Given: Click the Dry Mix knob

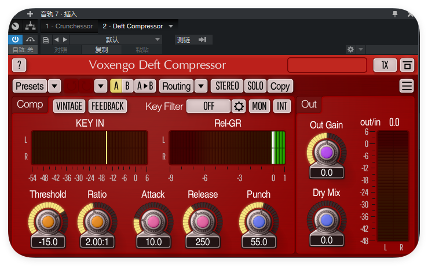Looking at the screenshot, I should (x=327, y=220).
